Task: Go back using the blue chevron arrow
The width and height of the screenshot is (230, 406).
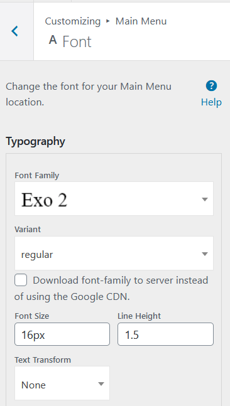Action: pos(15,31)
